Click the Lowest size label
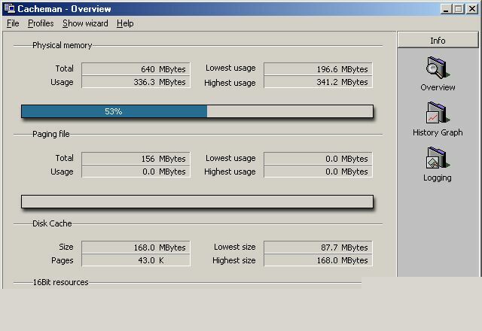This screenshot has height=331, width=482. pyautogui.click(x=235, y=247)
